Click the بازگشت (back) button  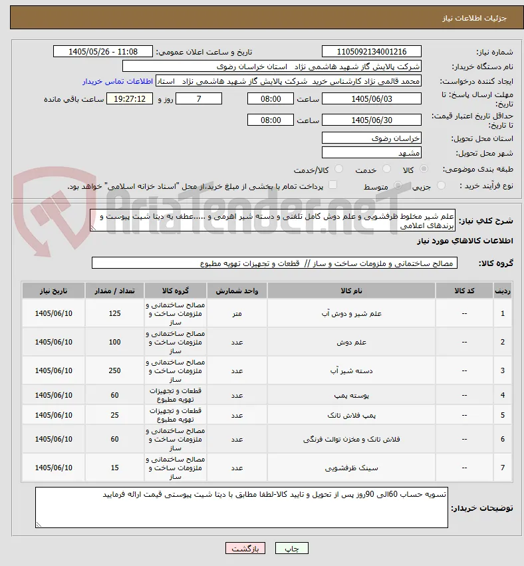(245, 548)
